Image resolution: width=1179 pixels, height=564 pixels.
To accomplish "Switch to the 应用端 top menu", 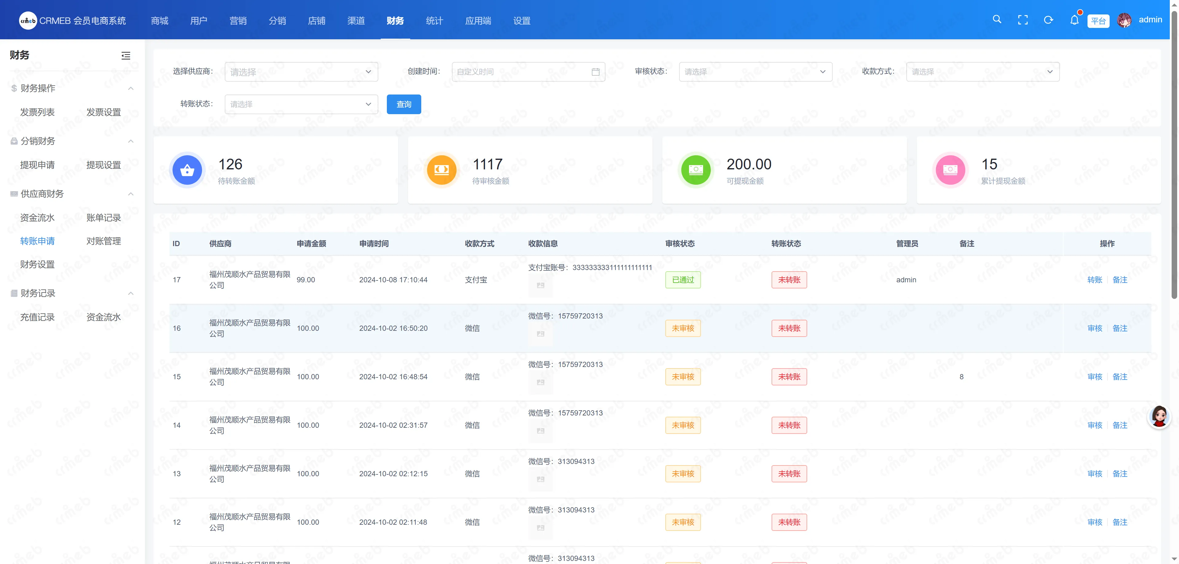I will coord(478,21).
